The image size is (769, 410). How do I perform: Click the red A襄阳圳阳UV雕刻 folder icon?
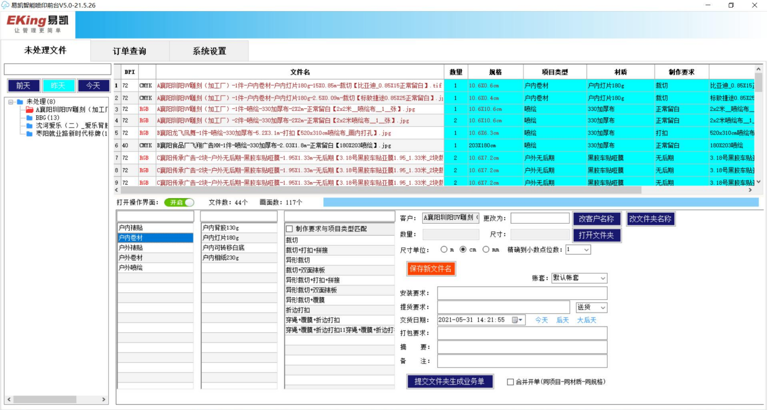point(29,109)
